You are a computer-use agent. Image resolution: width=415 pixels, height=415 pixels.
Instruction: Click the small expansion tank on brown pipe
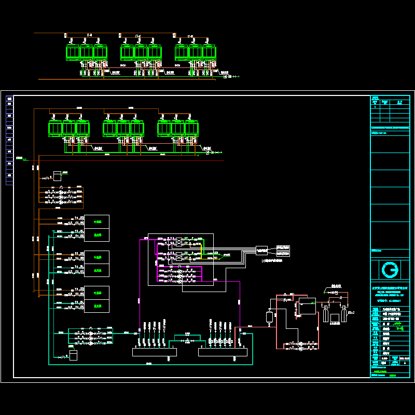click(x=57, y=176)
